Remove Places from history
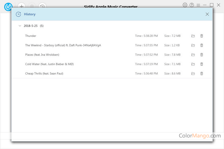224x149 pixels. click(202, 55)
